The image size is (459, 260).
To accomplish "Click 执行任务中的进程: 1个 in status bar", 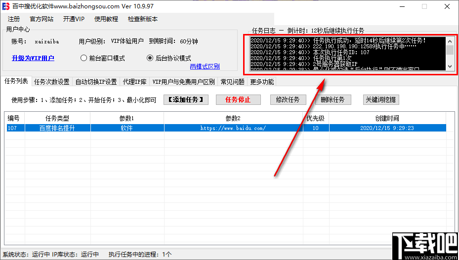I will (140, 255).
